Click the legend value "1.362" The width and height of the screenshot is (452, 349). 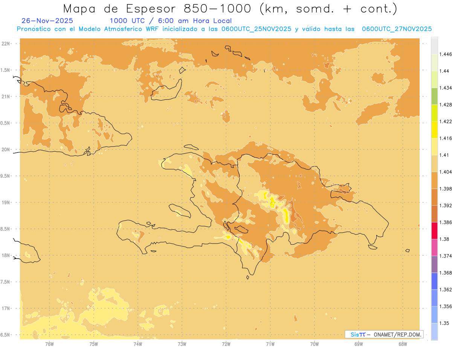coord(445,290)
